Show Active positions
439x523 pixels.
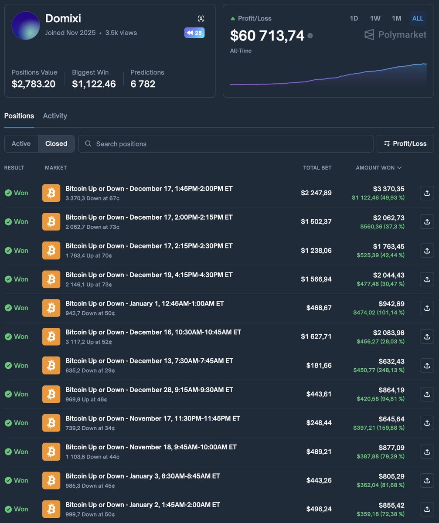pos(21,144)
